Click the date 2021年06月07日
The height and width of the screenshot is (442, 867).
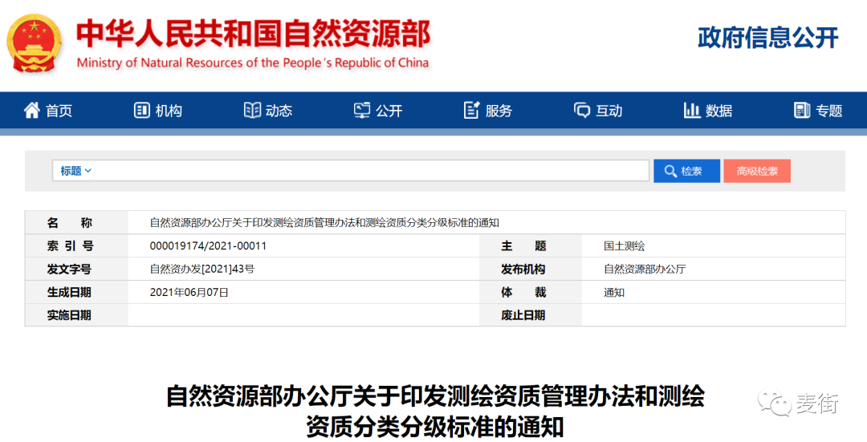click(189, 292)
